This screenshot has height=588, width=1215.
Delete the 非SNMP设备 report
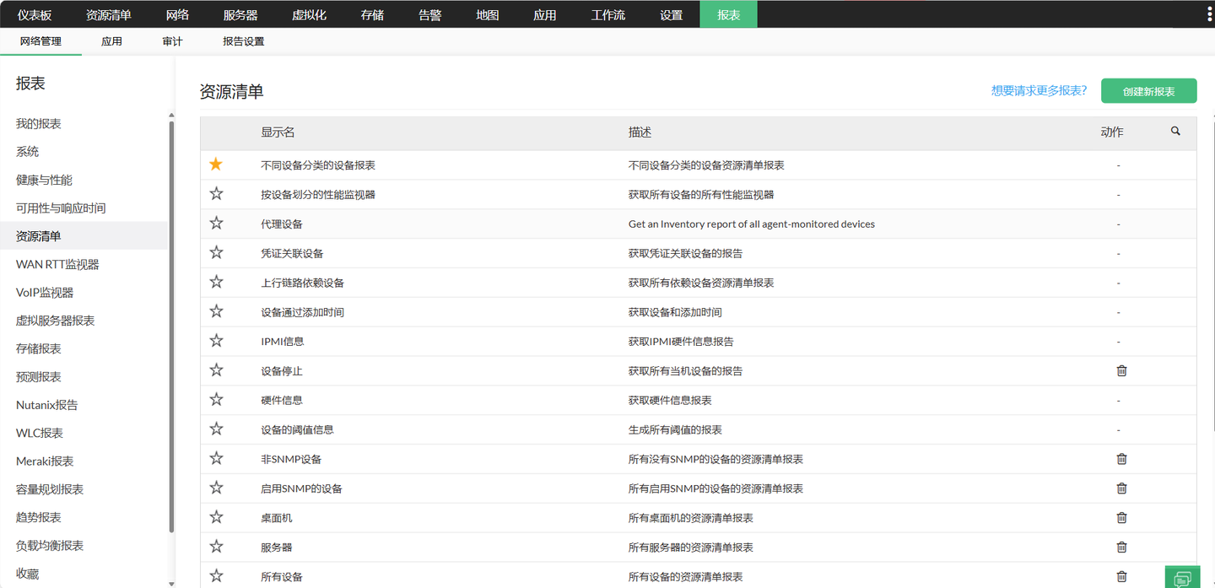pyautogui.click(x=1121, y=459)
